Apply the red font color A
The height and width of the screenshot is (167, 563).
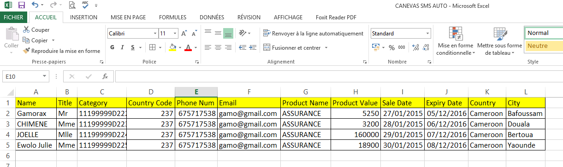coord(188,48)
